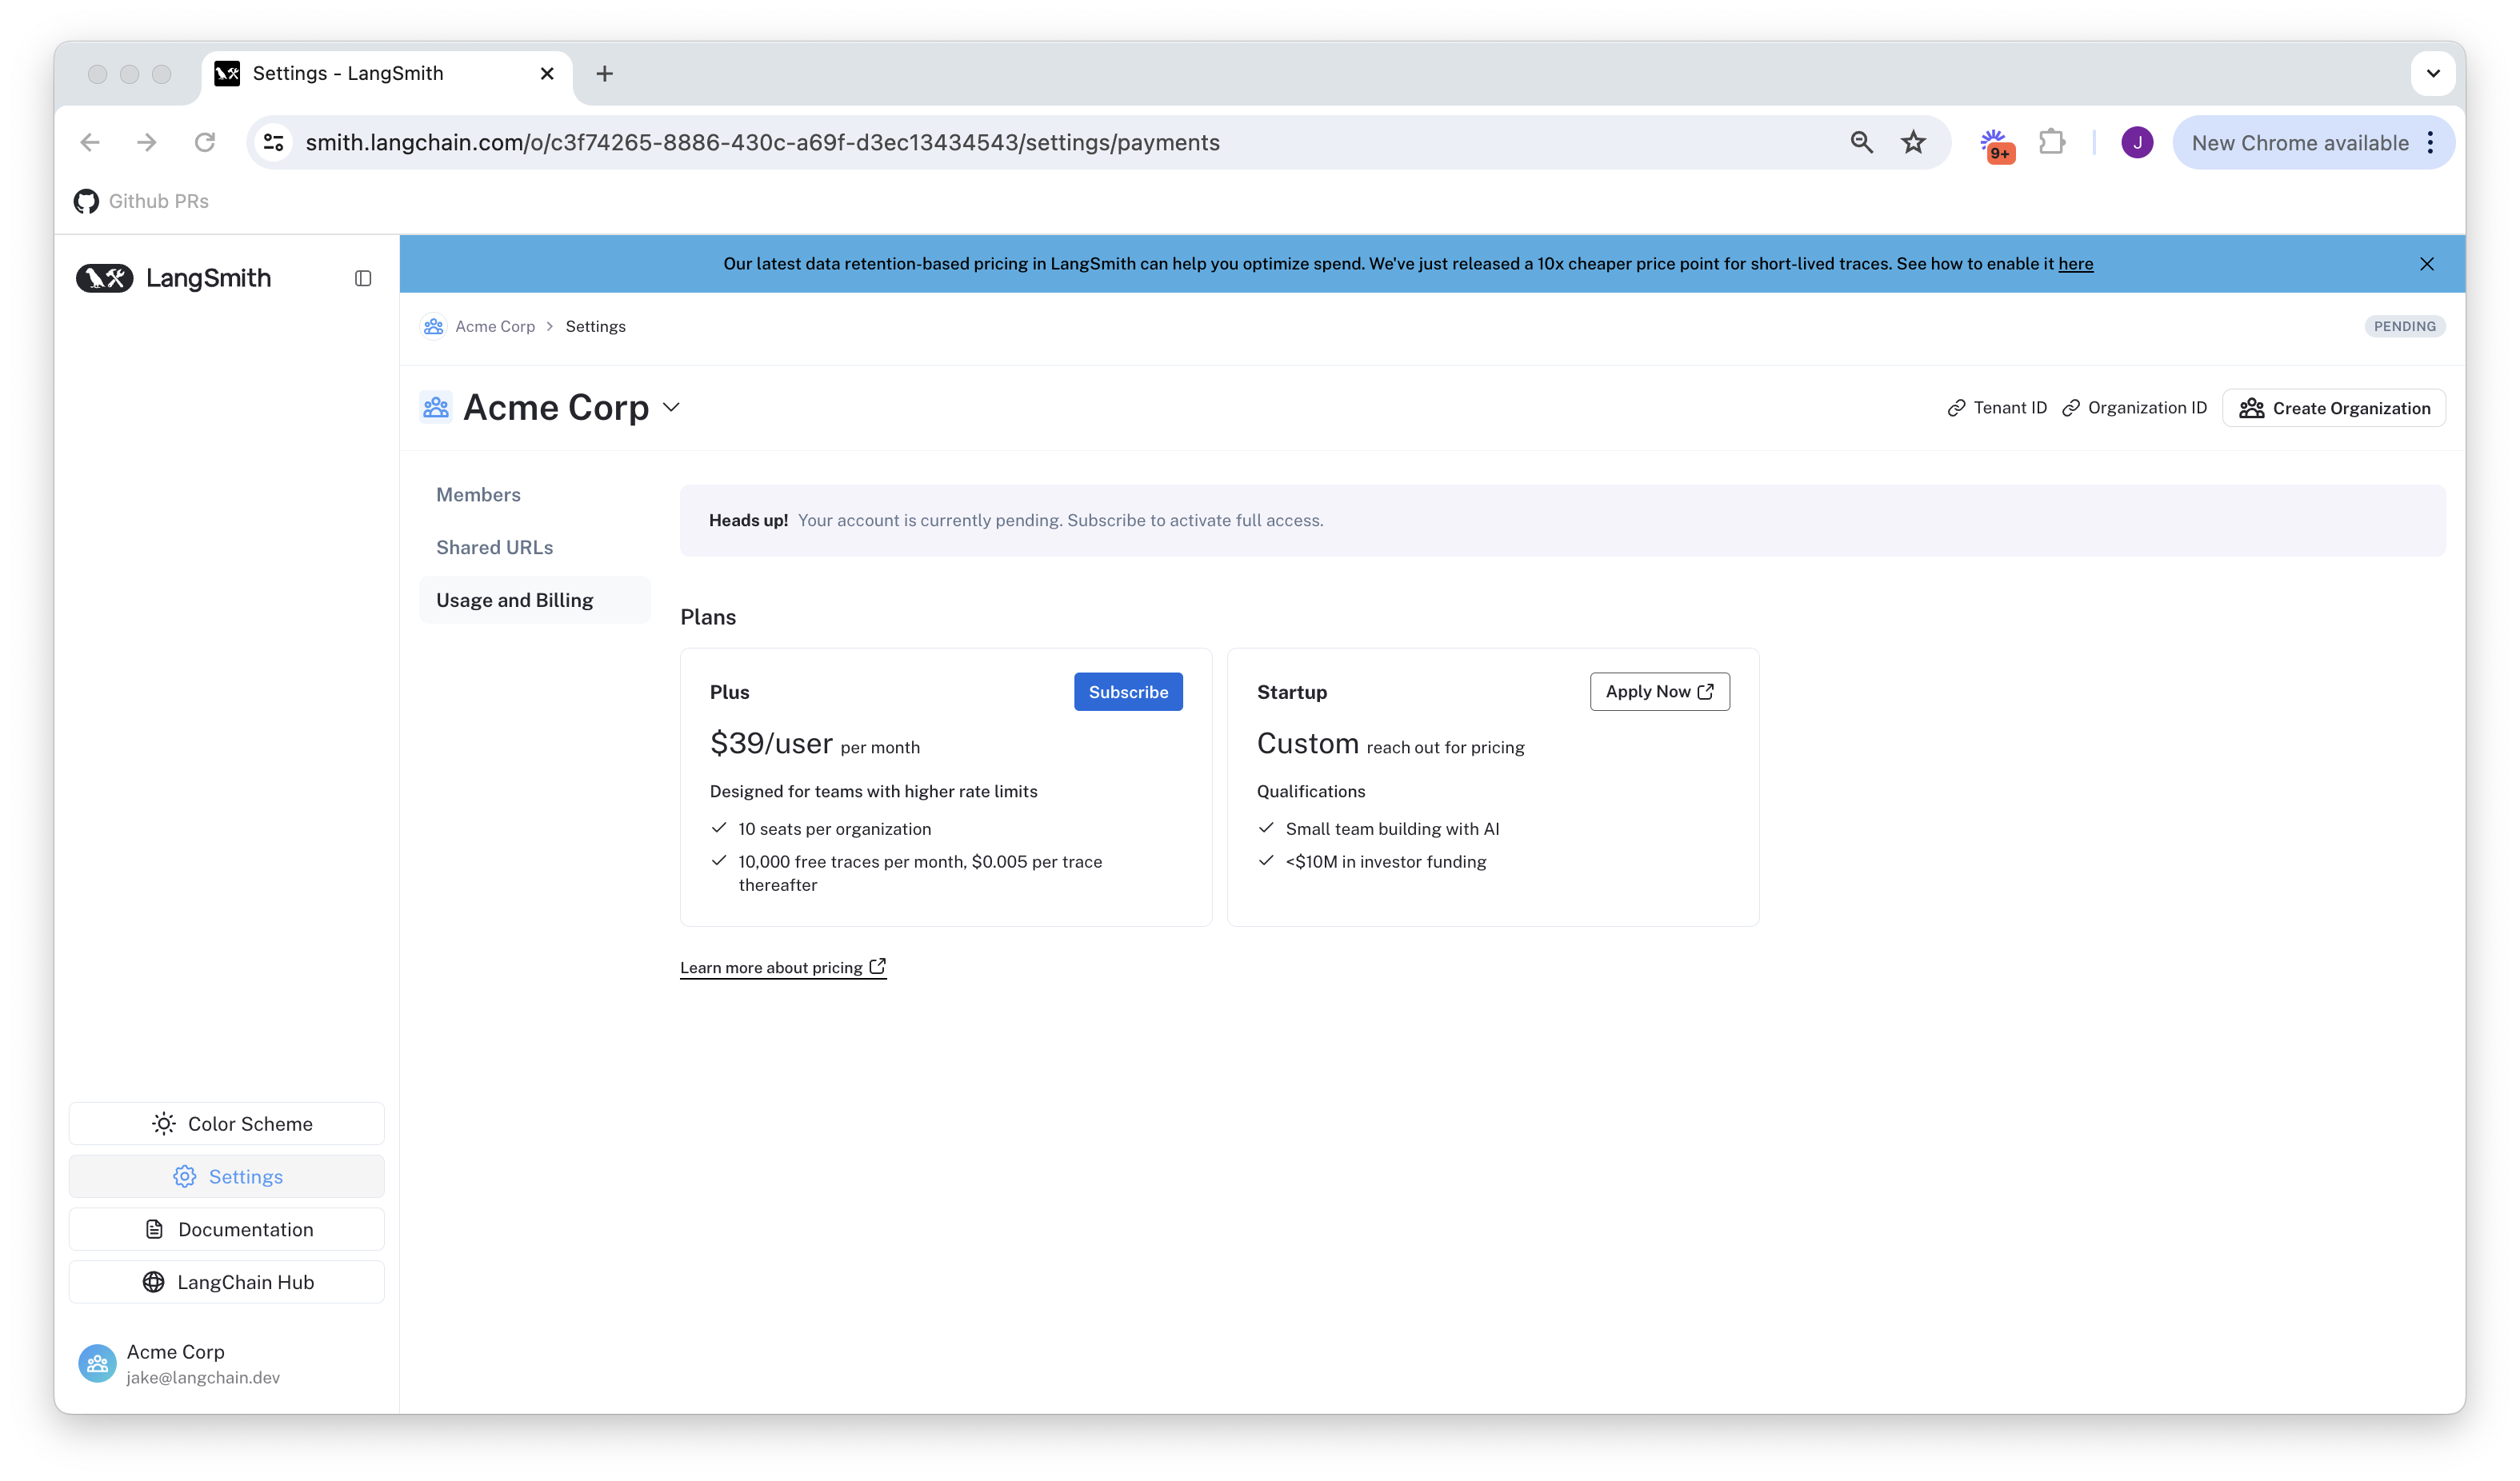This screenshot has width=2520, height=1481.
Task: Open Chrome extensions puzzle icon
Action: [x=2051, y=142]
